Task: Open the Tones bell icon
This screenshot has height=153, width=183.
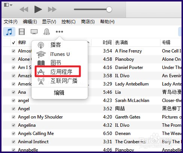Action: pyautogui.click(x=46, y=31)
